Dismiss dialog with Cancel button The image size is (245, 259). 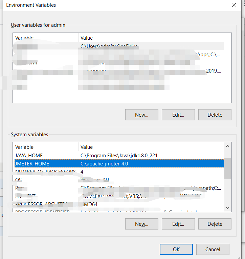point(213,249)
